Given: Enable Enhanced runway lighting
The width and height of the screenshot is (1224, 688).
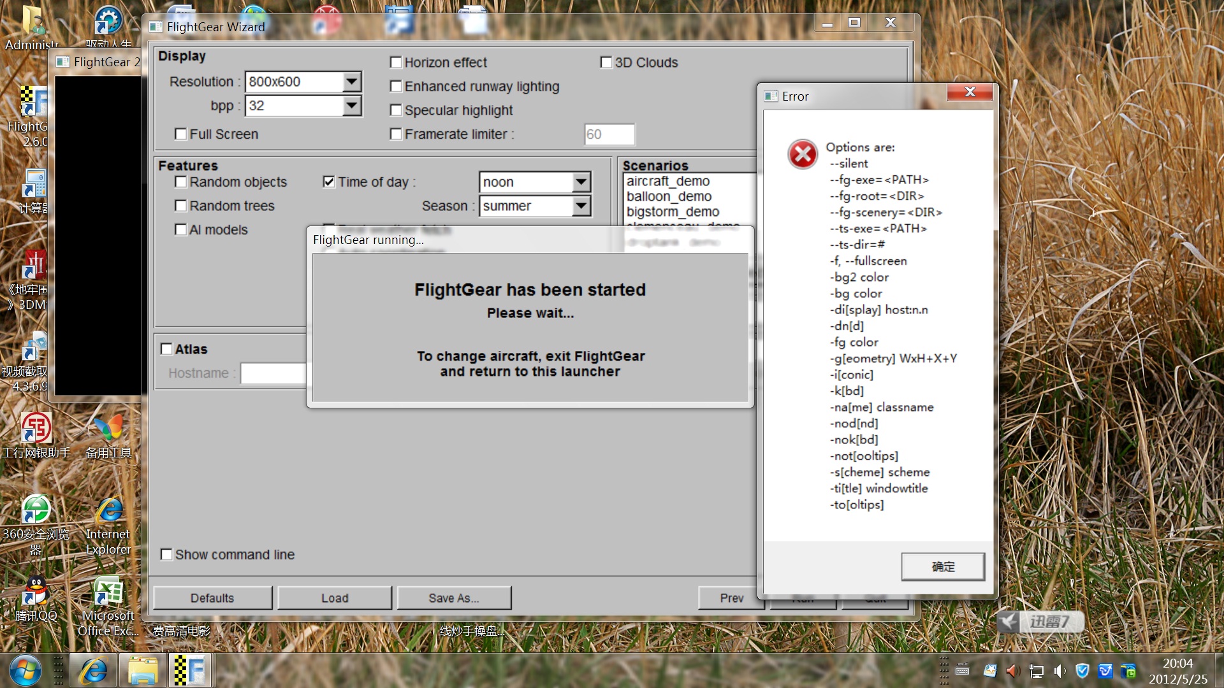Looking at the screenshot, I should (396, 86).
